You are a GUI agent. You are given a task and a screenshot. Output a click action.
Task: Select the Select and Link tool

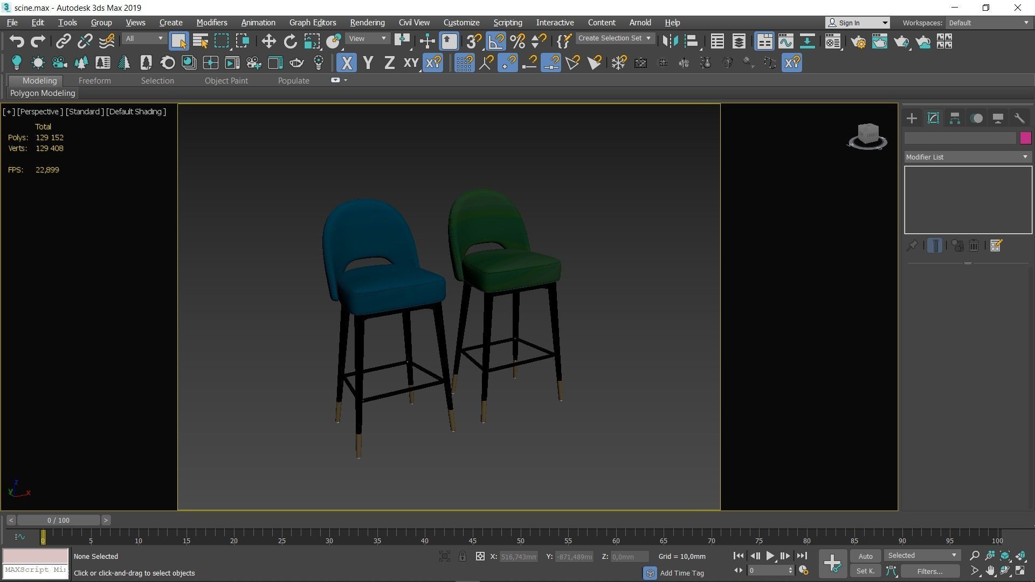tap(64, 41)
